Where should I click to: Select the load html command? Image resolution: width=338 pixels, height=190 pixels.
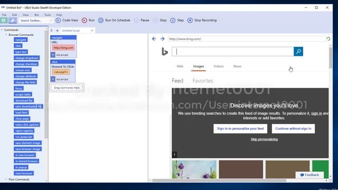pyautogui.click(x=21, y=112)
